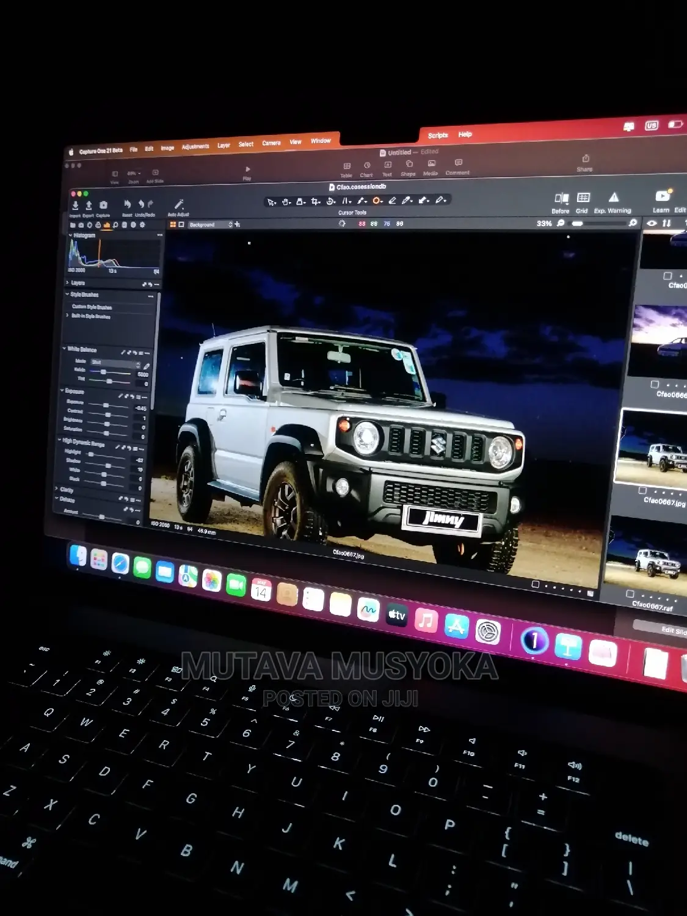Click the Exposure slider handle

pyautogui.click(x=106, y=405)
